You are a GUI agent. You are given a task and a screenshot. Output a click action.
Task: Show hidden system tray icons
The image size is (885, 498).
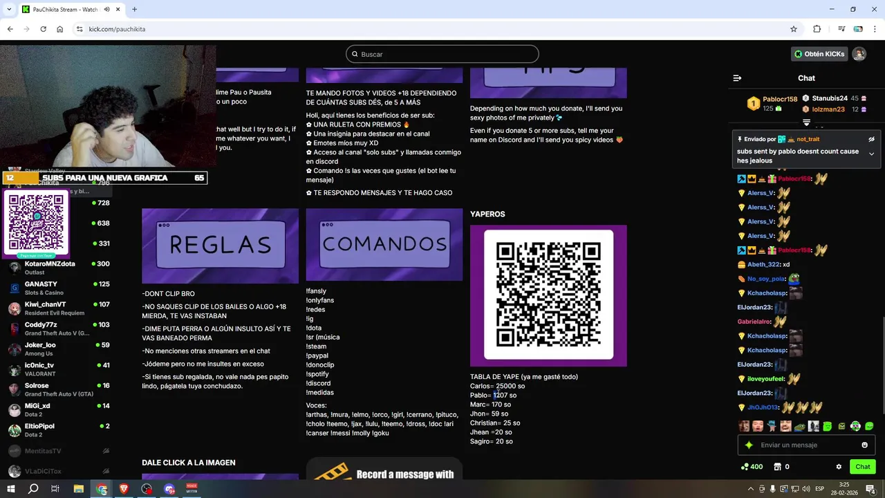(x=751, y=489)
